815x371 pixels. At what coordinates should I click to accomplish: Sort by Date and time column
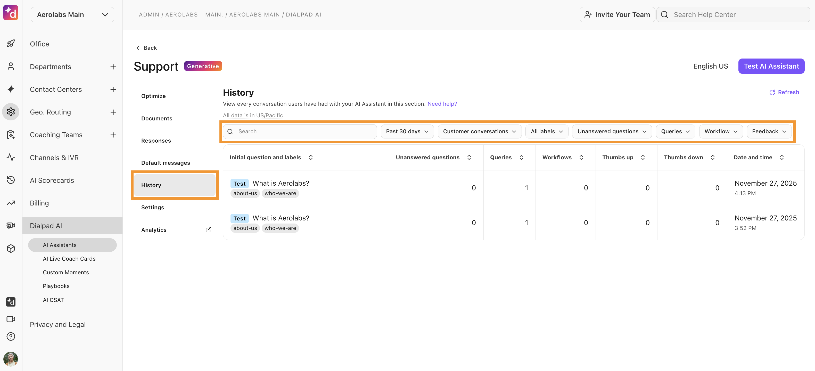782,158
